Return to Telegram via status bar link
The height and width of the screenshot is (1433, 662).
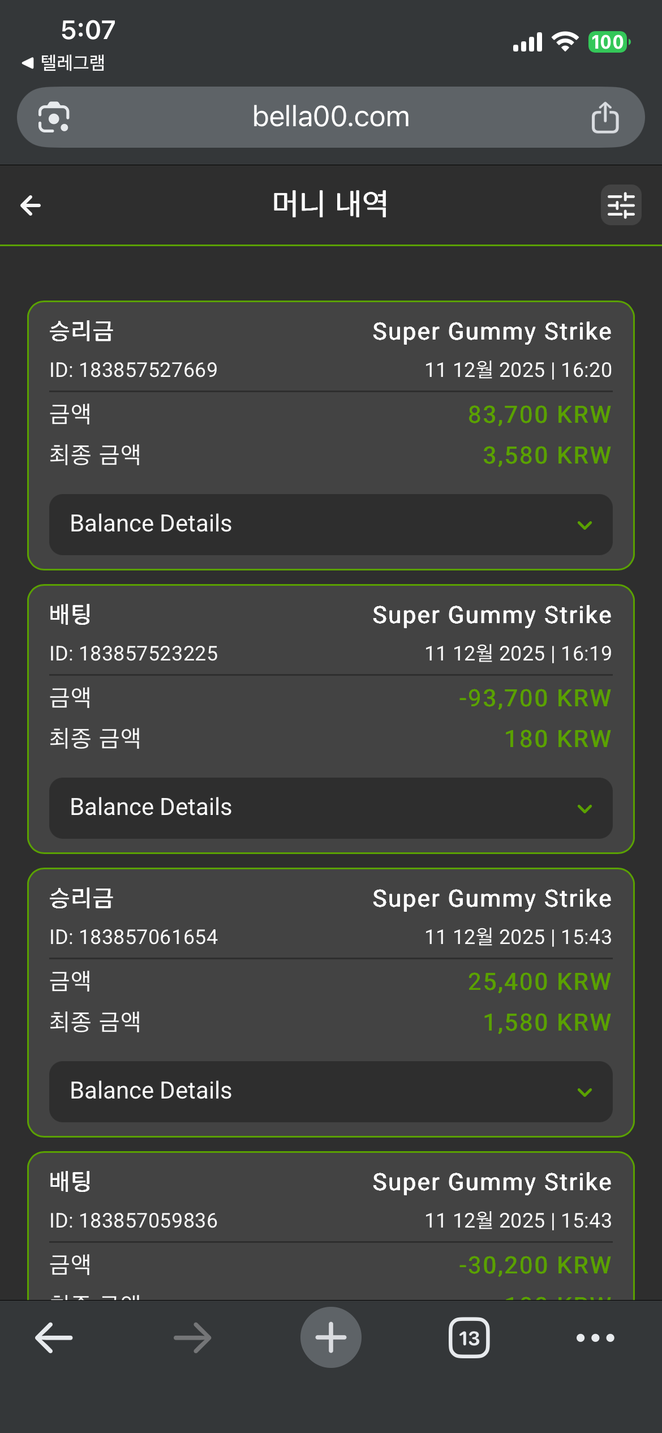[x=63, y=62]
